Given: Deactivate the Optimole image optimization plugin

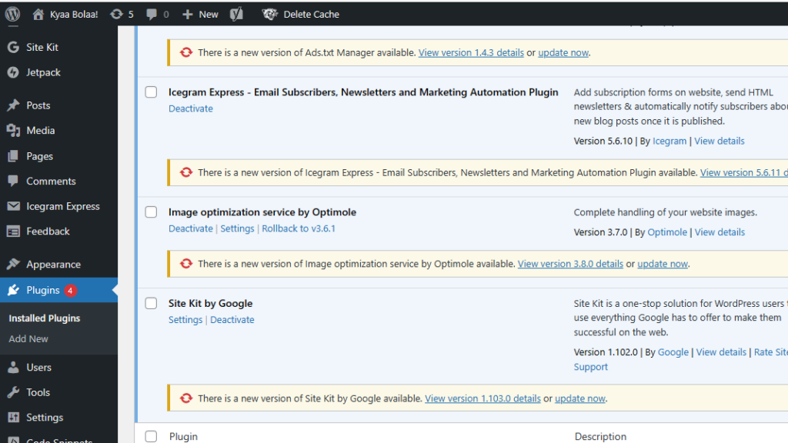Looking at the screenshot, I should 191,228.
